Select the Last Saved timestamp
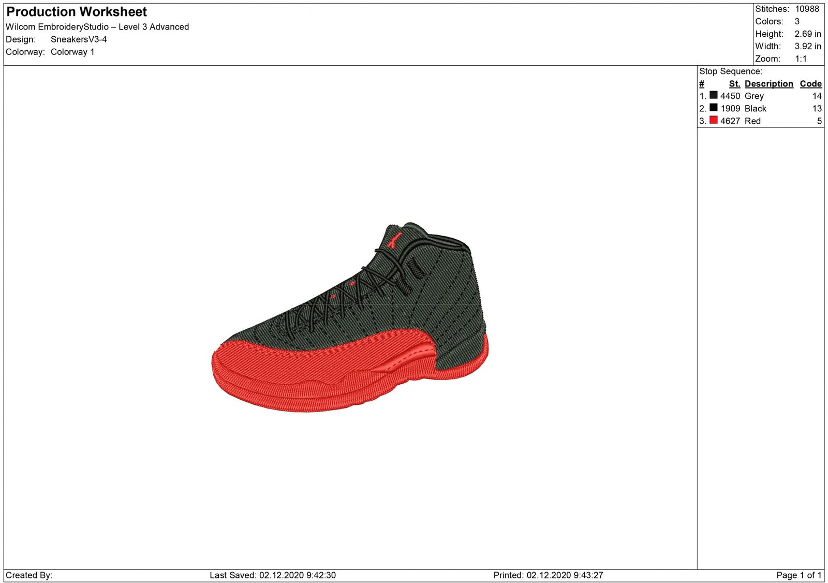This screenshot has height=583, width=828. pyautogui.click(x=273, y=575)
